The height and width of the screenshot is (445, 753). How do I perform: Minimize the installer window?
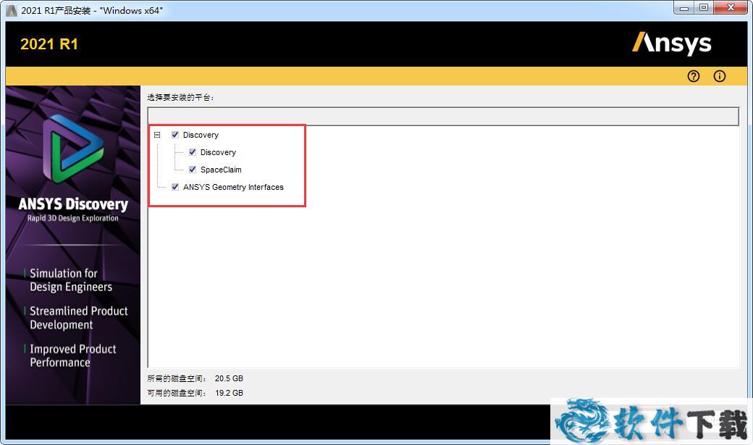coord(685,7)
